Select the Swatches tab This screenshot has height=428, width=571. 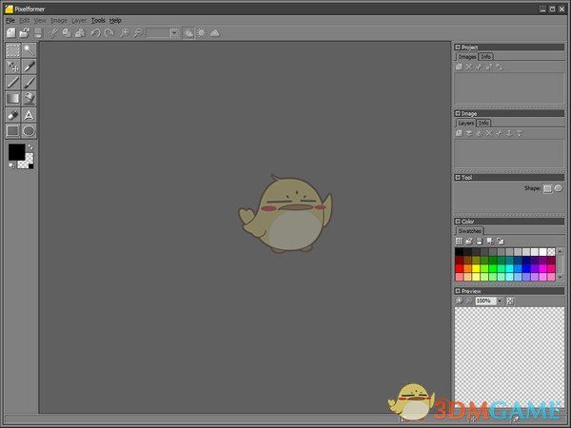coord(470,231)
